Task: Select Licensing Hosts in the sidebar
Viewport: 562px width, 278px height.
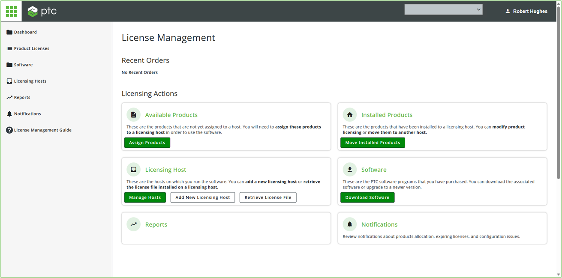Action: [30, 81]
